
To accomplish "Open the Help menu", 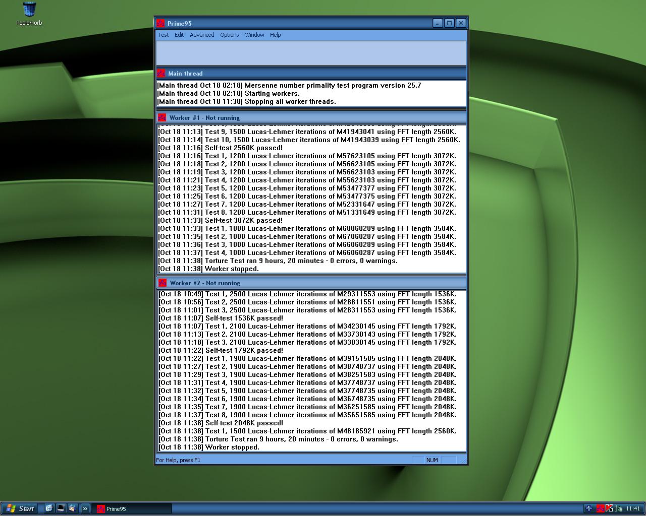I will pos(275,35).
